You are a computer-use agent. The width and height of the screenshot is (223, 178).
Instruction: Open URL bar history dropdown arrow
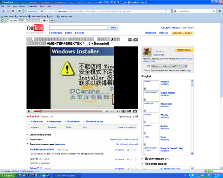(x=170, y=11)
